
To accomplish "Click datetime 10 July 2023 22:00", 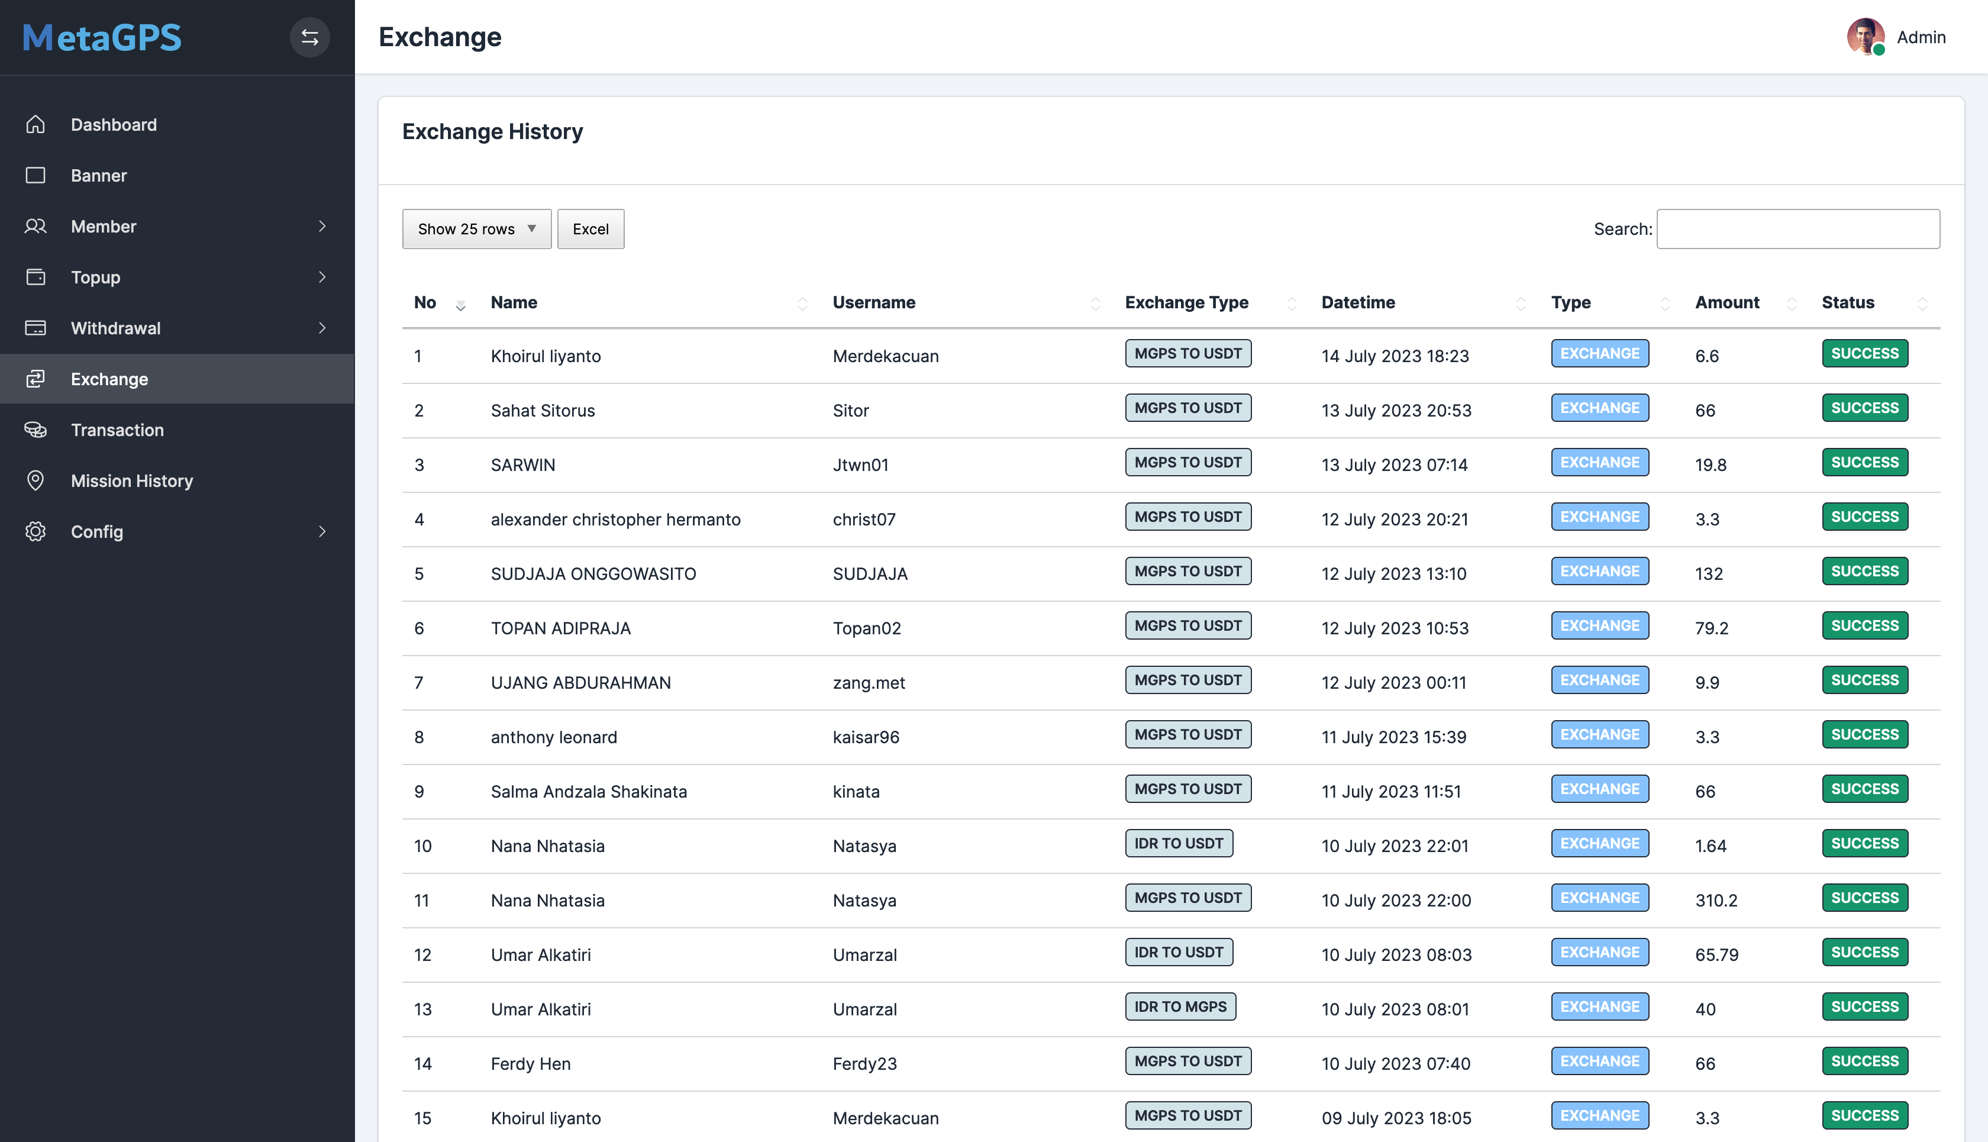I will [1396, 901].
